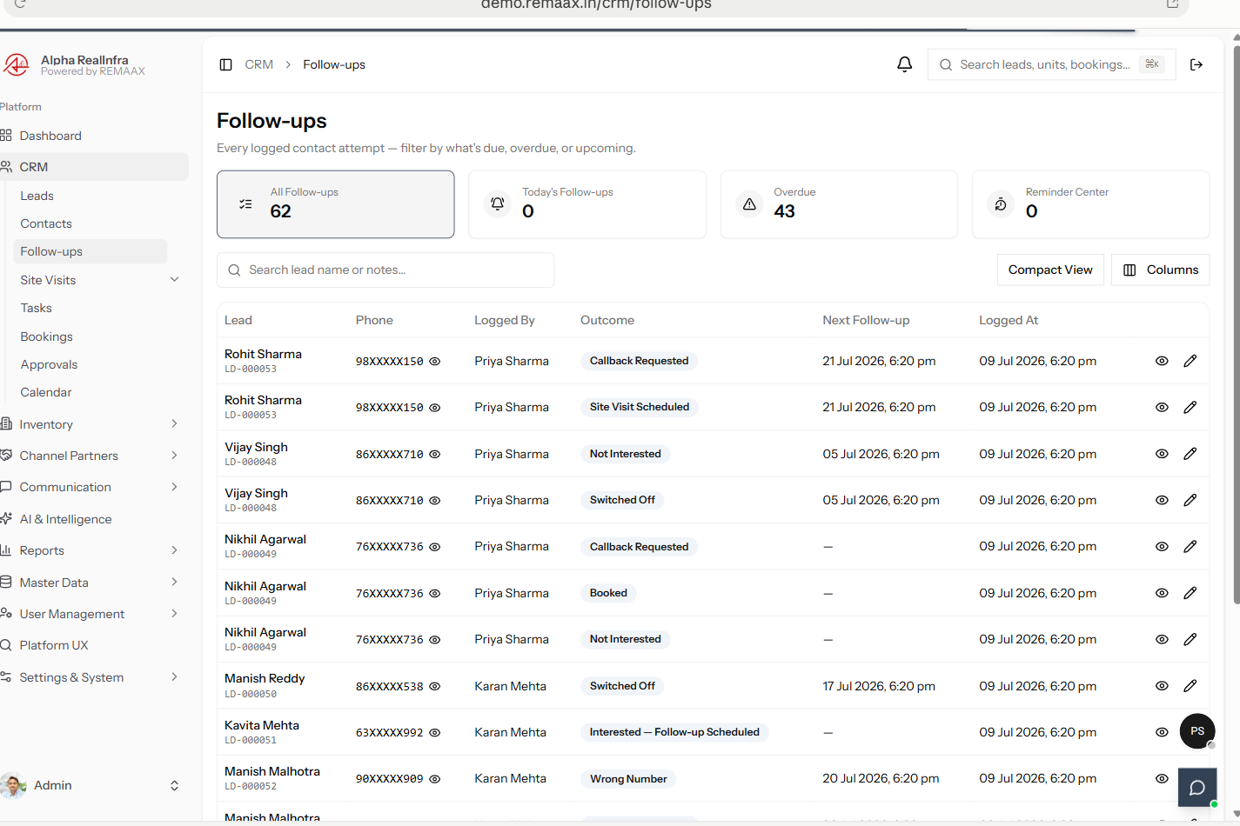The height and width of the screenshot is (826, 1240).
Task: Reveal Kavita Mehta's phone number
Action: point(435,732)
